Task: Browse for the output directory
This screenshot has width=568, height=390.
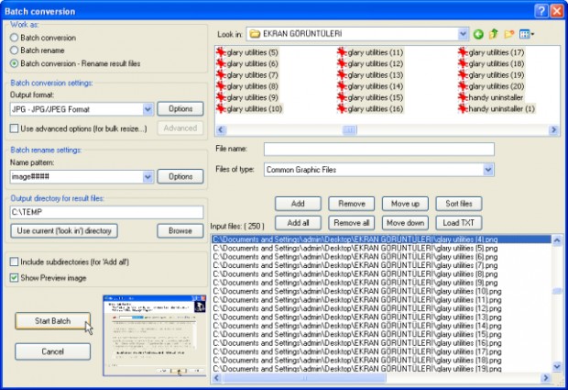Action: click(180, 230)
